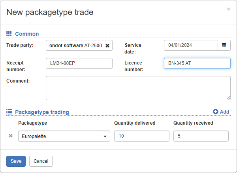
Task: Click inside the Comment text area
Action: click(x=138, y=88)
